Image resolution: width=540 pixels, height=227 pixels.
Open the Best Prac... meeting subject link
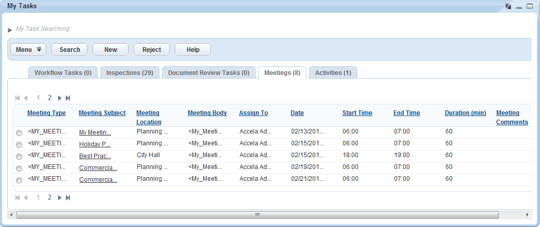click(95, 156)
